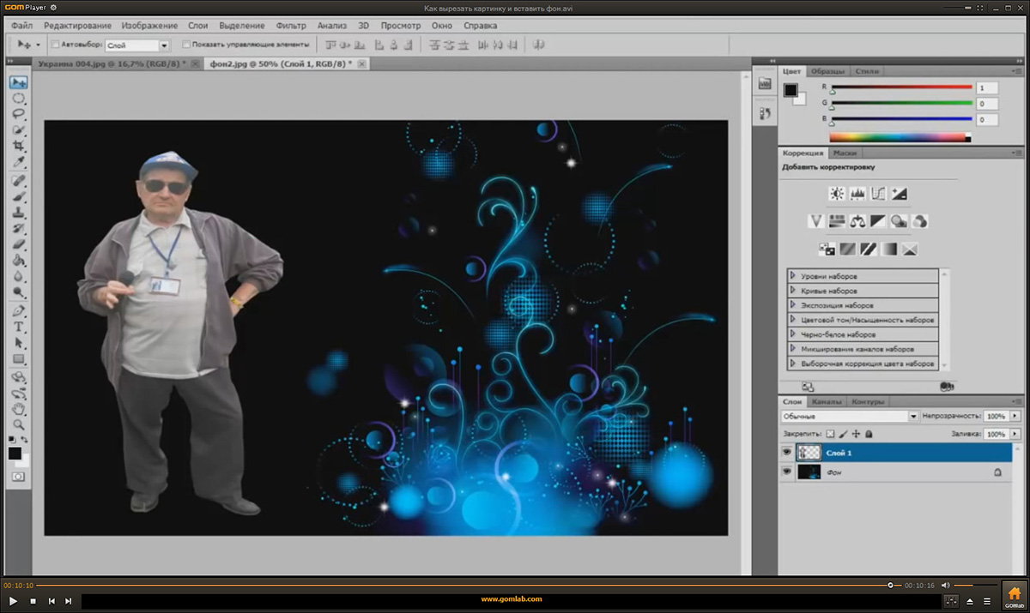Click the GOMlab home icon
Image resolution: width=1030 pixels, height=613 pixels.
click(1014, 594)
